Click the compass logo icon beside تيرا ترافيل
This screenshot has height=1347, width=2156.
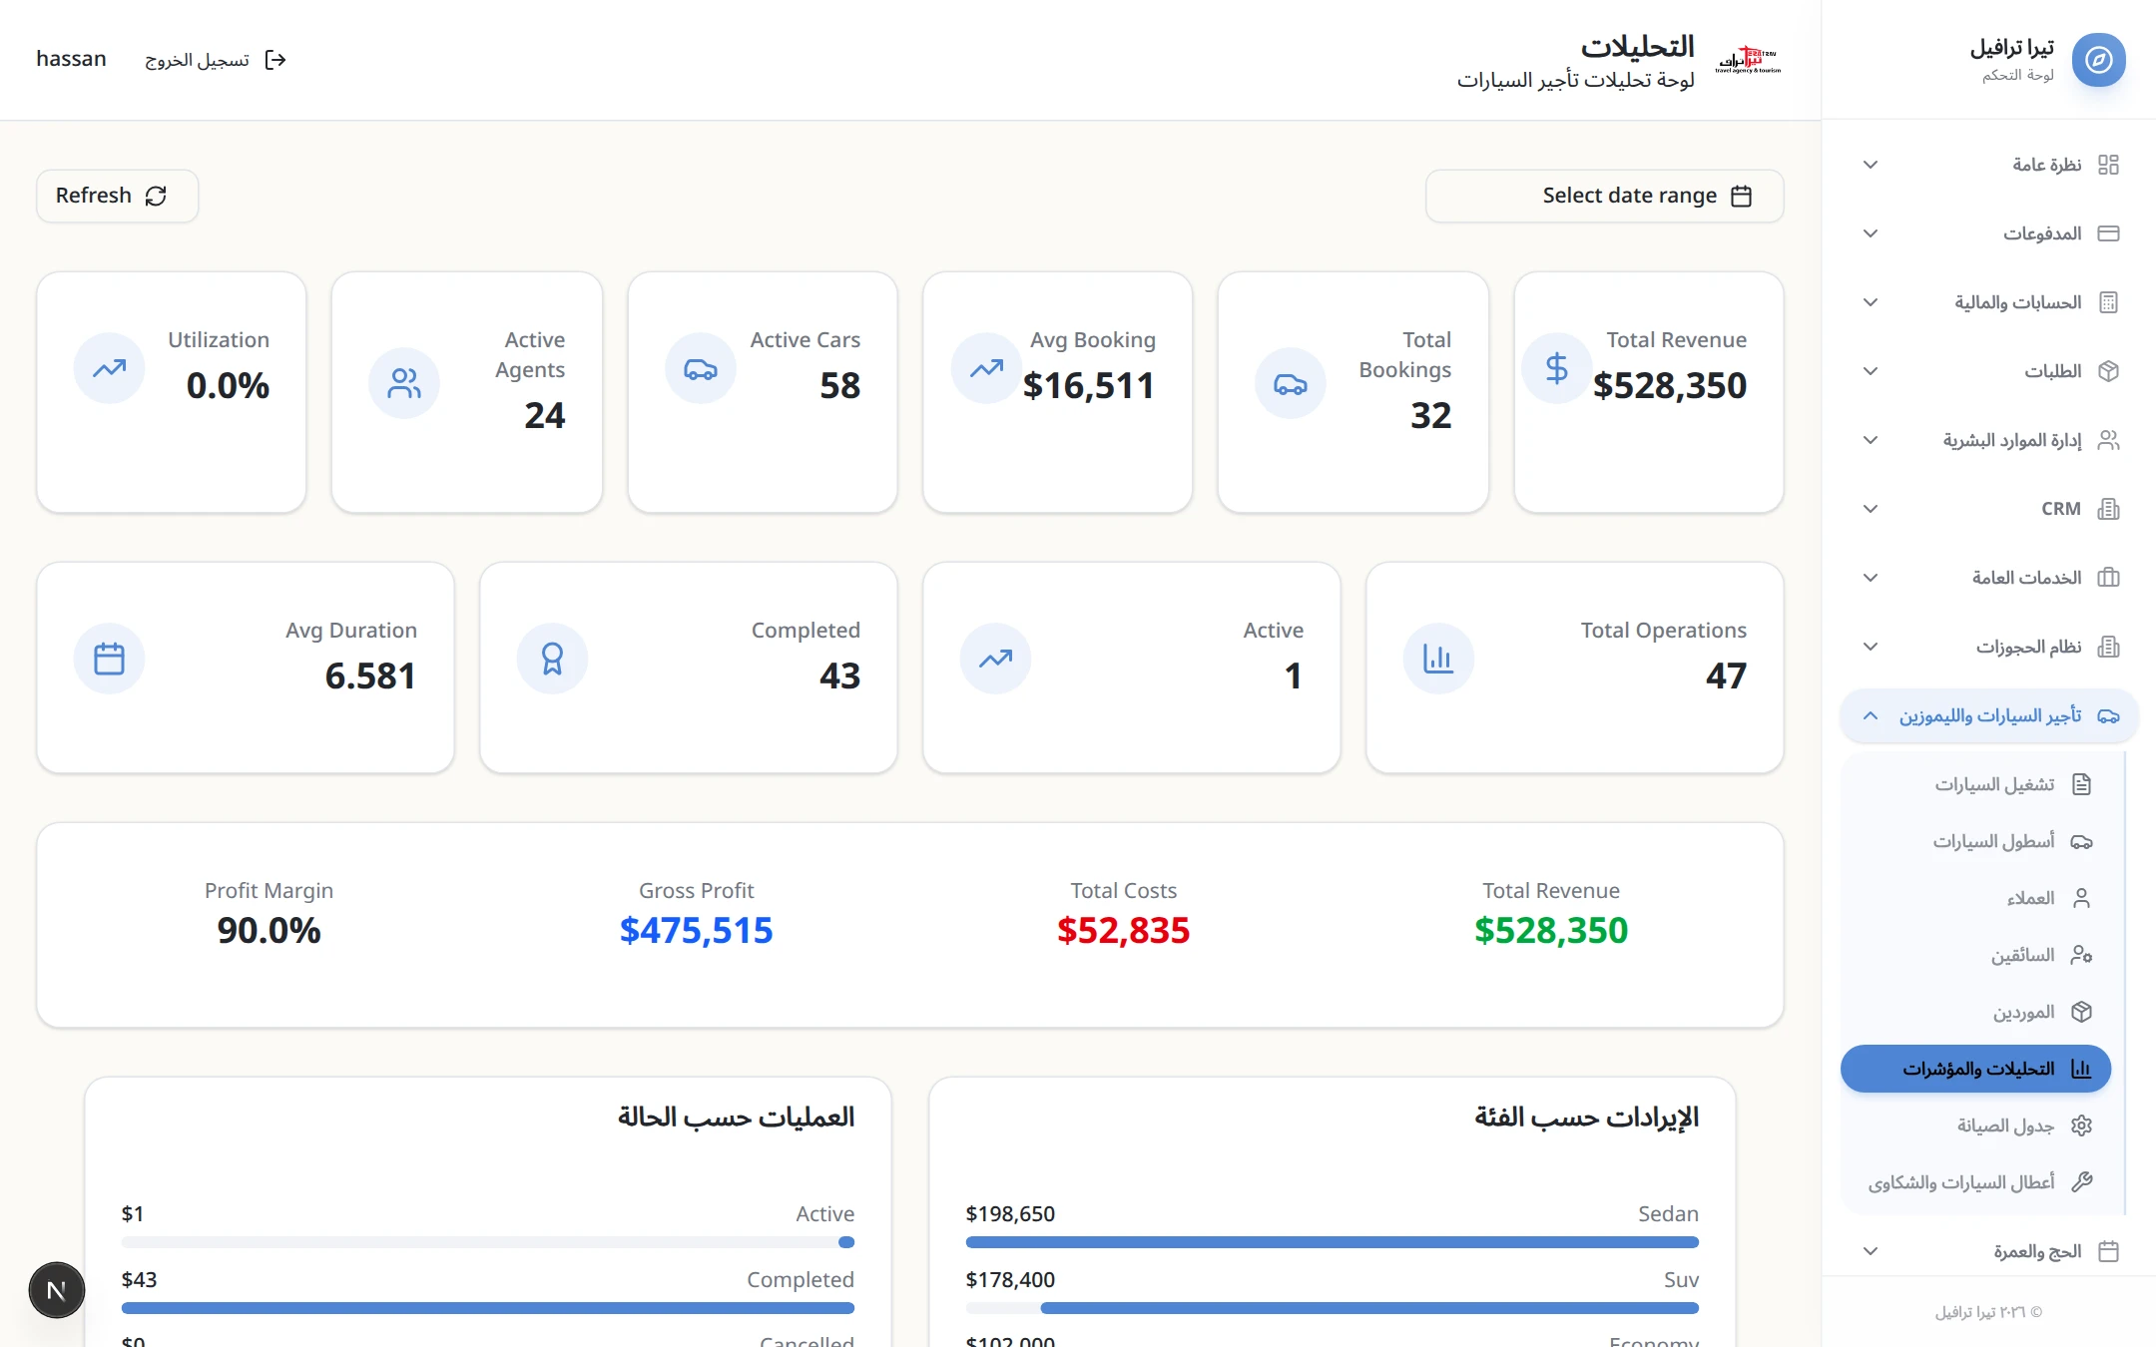[2098, 60]
